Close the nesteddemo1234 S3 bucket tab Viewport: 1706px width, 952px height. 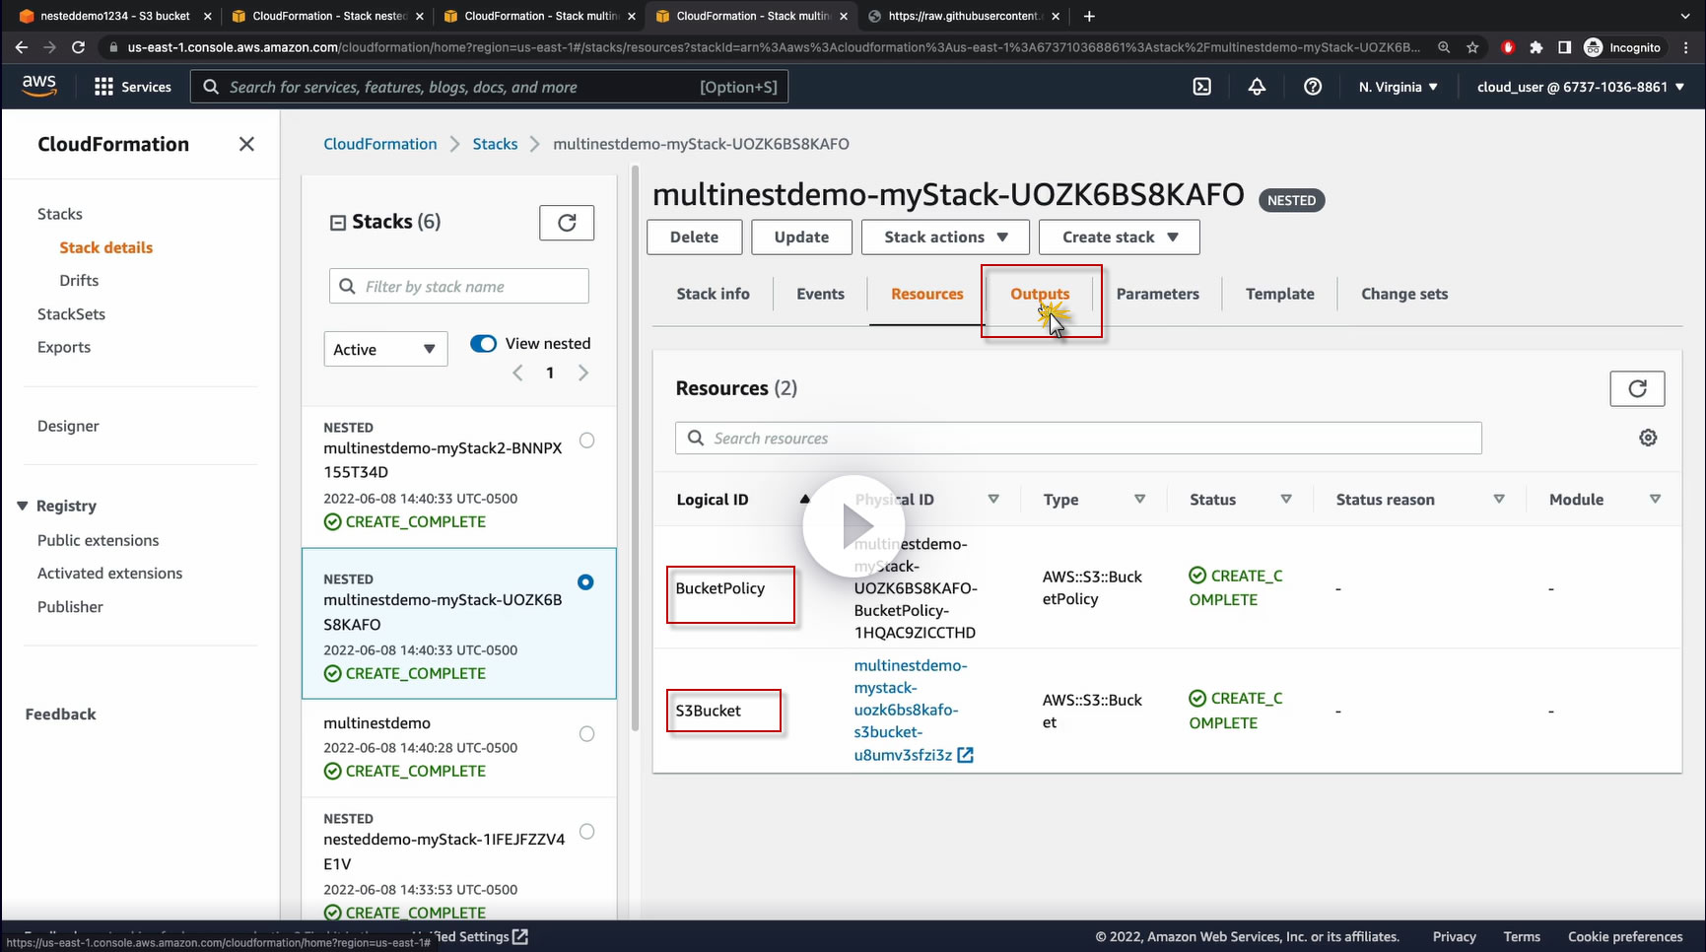(207, 16)
